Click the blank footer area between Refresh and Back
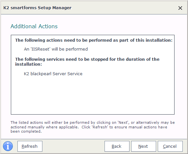Screen dimensions: 188x154 pyautogui.click(x=73, y=146)
